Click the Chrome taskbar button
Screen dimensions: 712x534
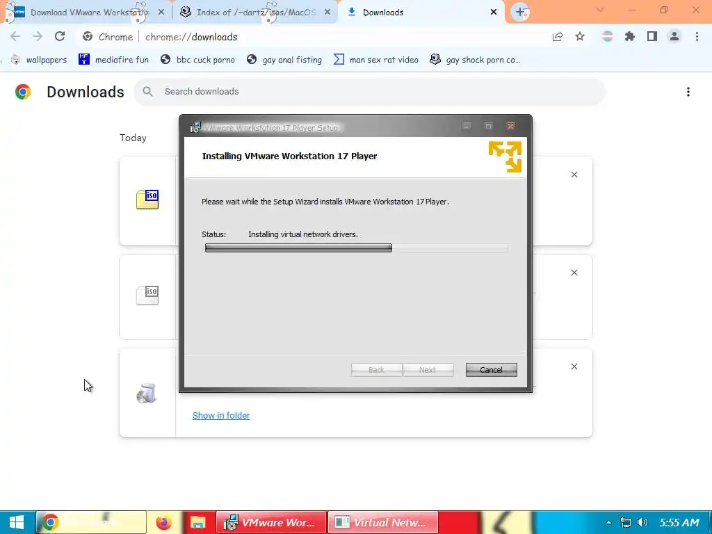point(91,523)
